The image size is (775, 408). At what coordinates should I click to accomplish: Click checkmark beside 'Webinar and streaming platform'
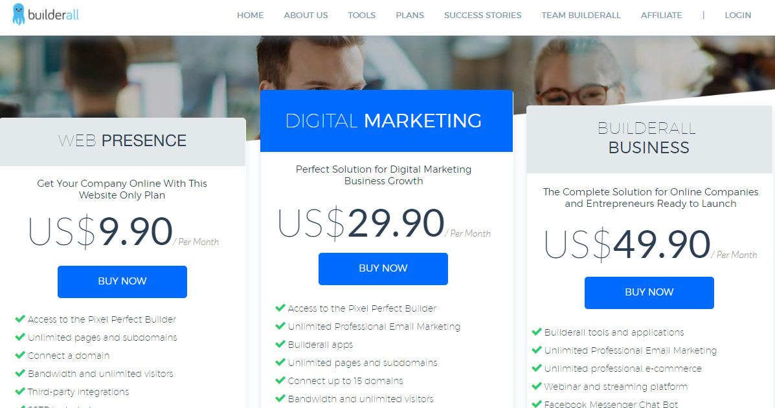(x=537, y=386)
